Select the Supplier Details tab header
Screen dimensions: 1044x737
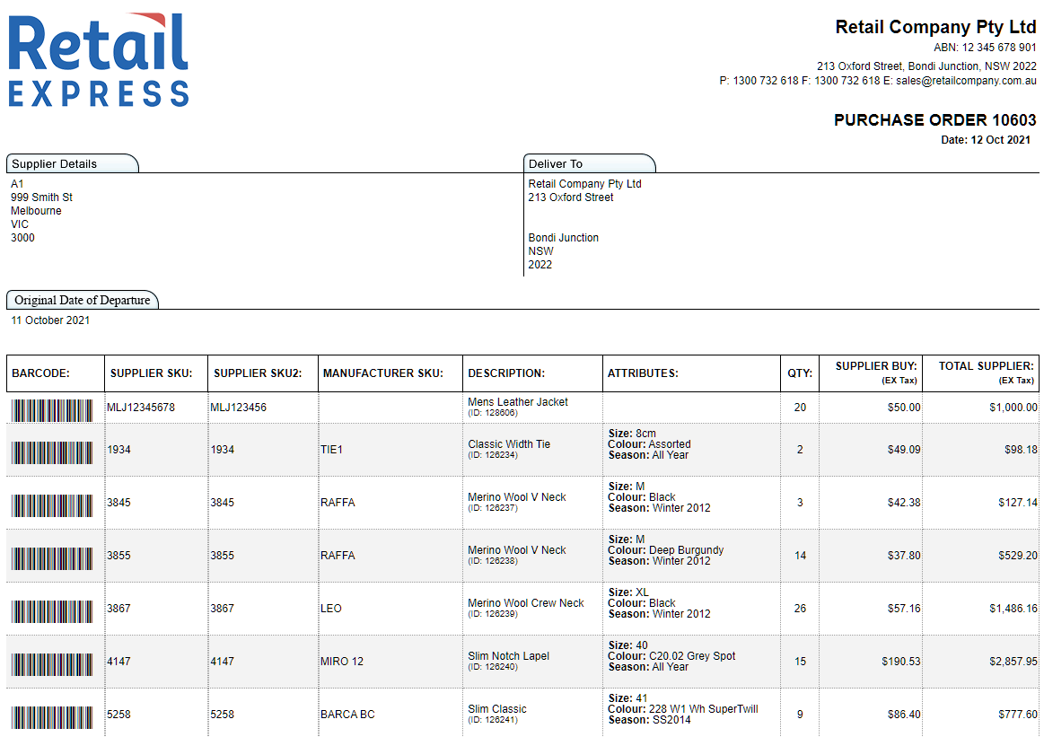(72, 163)
